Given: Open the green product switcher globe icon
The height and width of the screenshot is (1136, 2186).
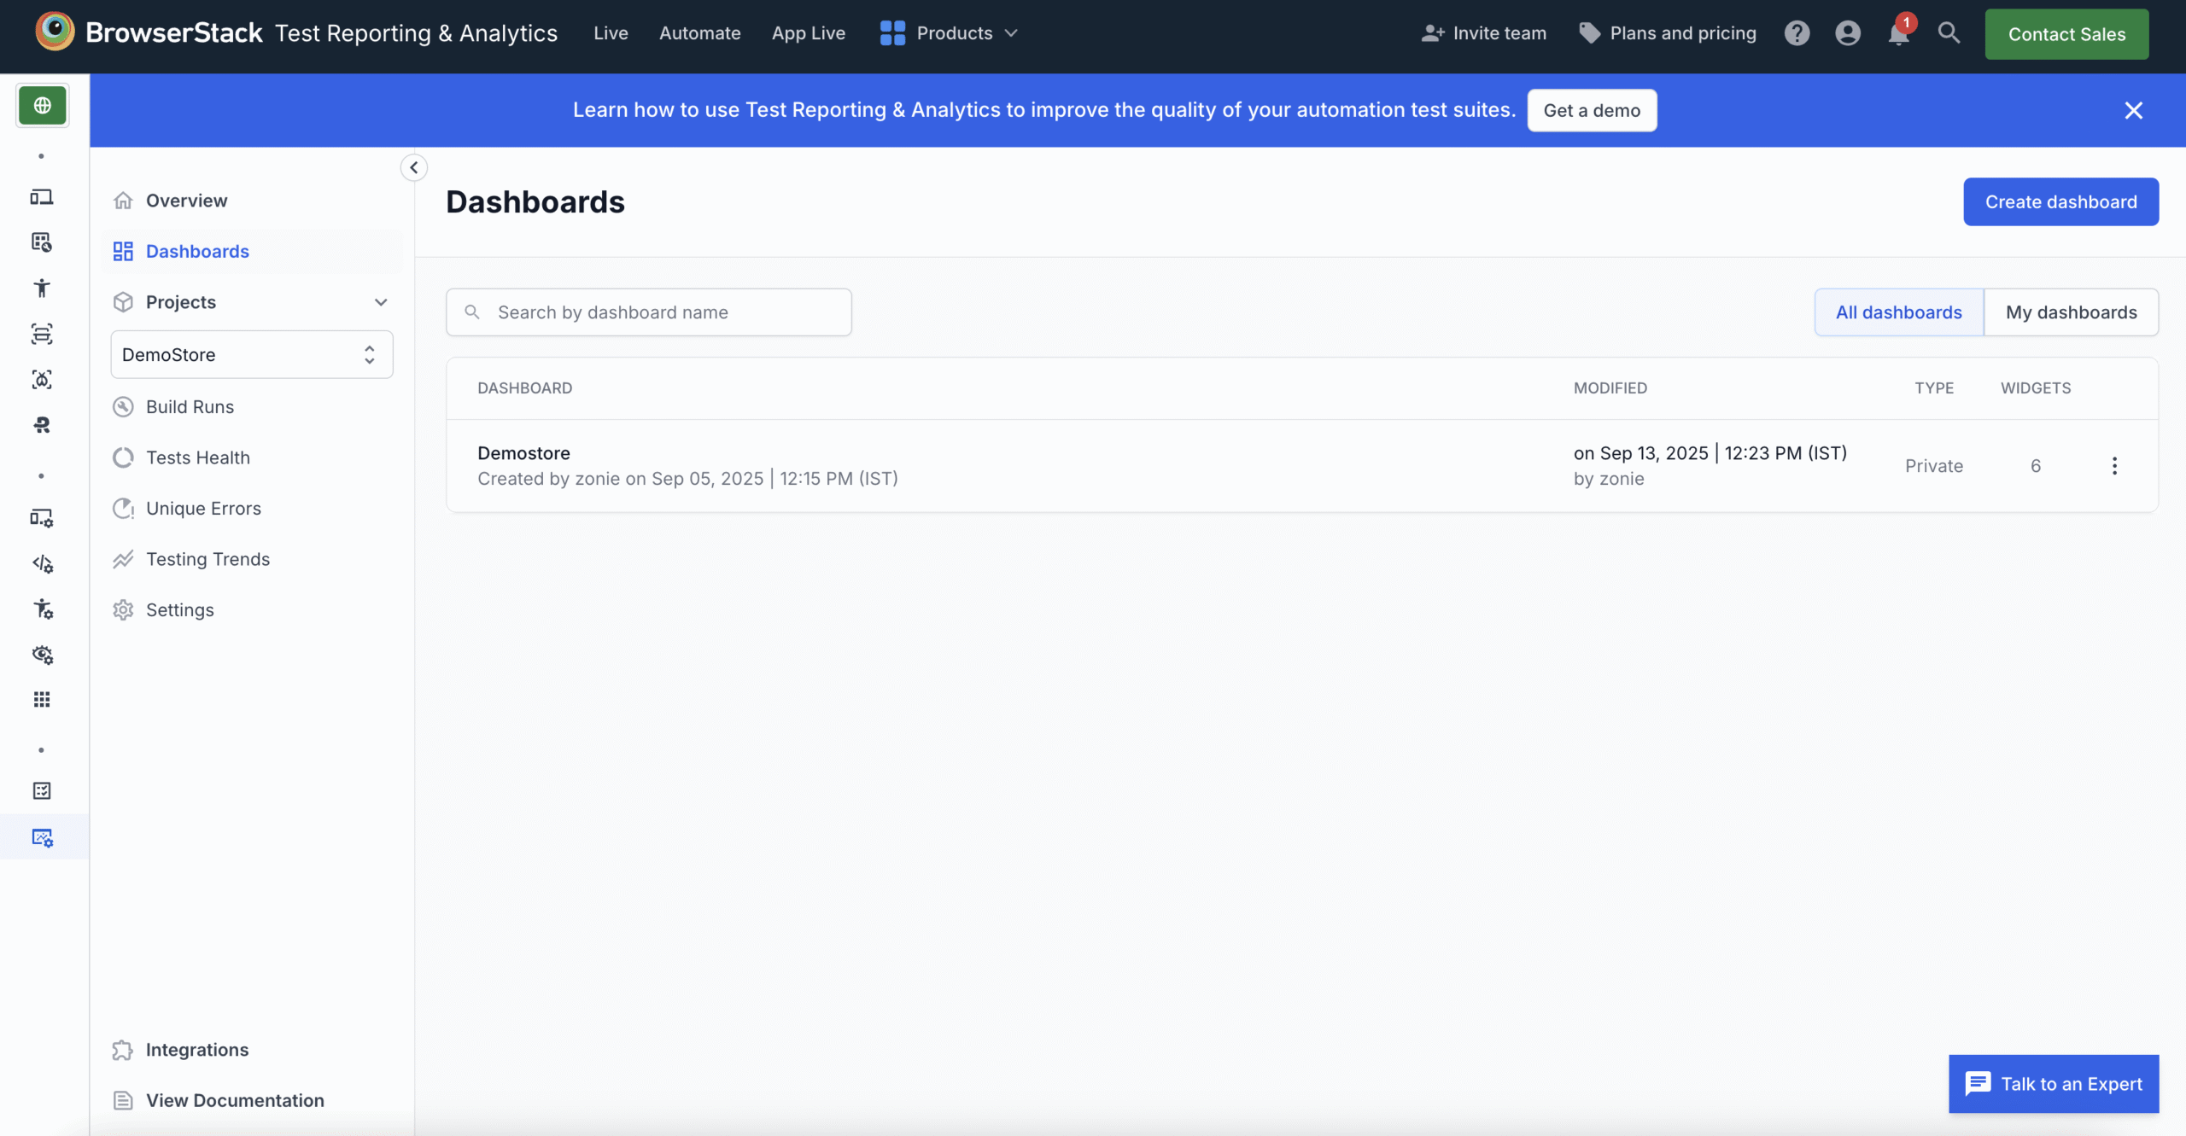Looking at the screenshot, I should coord(42,105).
